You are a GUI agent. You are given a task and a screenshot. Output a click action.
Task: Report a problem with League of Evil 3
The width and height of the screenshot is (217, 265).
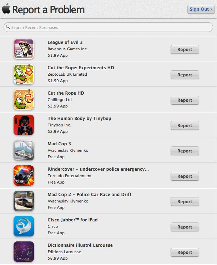(185, 50)
